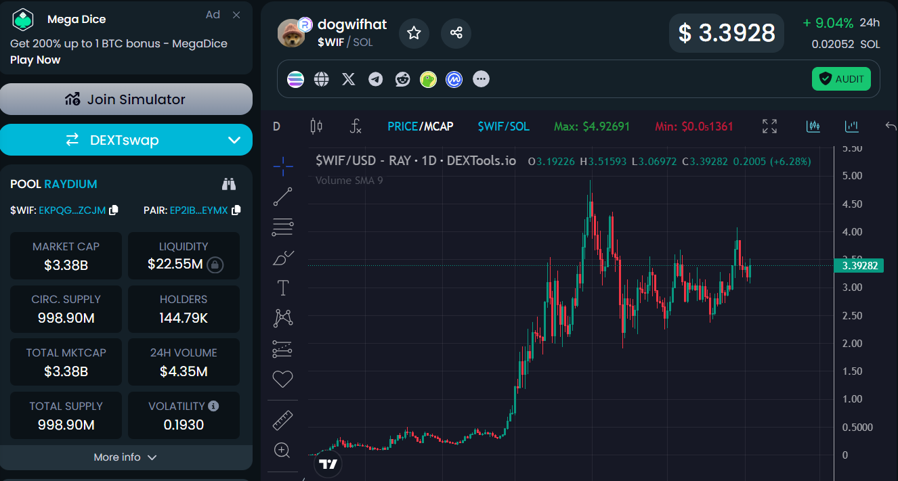The image size is (898, 481).
Task: Click the Mega Dice logo
Action: [23, 20]
